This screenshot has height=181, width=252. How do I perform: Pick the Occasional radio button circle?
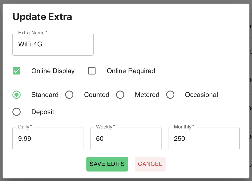point(170,95)
